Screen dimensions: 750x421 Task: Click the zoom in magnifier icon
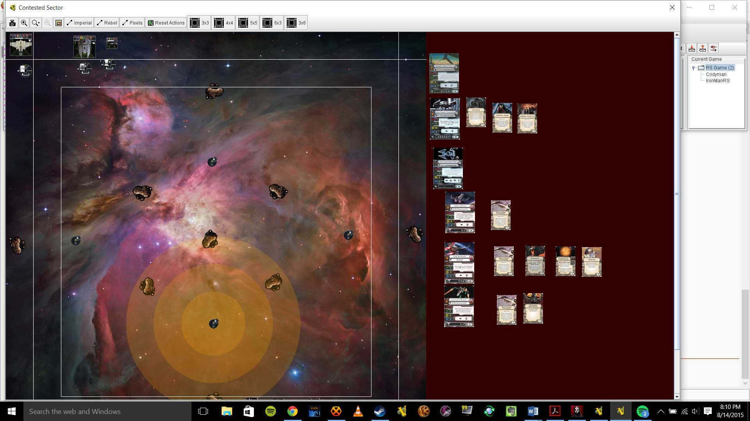point(24,23)
